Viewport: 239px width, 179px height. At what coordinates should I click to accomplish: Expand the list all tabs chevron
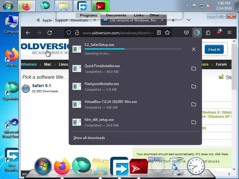189,20
